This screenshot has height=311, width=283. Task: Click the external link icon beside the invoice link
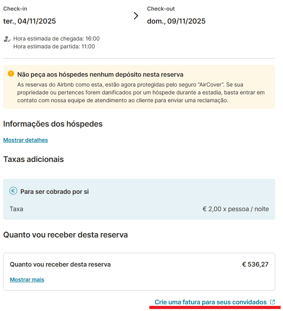click(273, 302)
